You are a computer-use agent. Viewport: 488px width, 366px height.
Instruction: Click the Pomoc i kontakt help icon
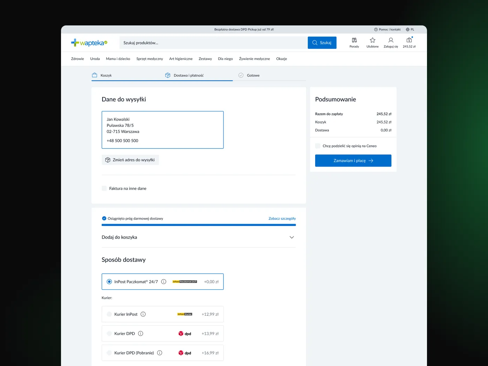point(376,30)
